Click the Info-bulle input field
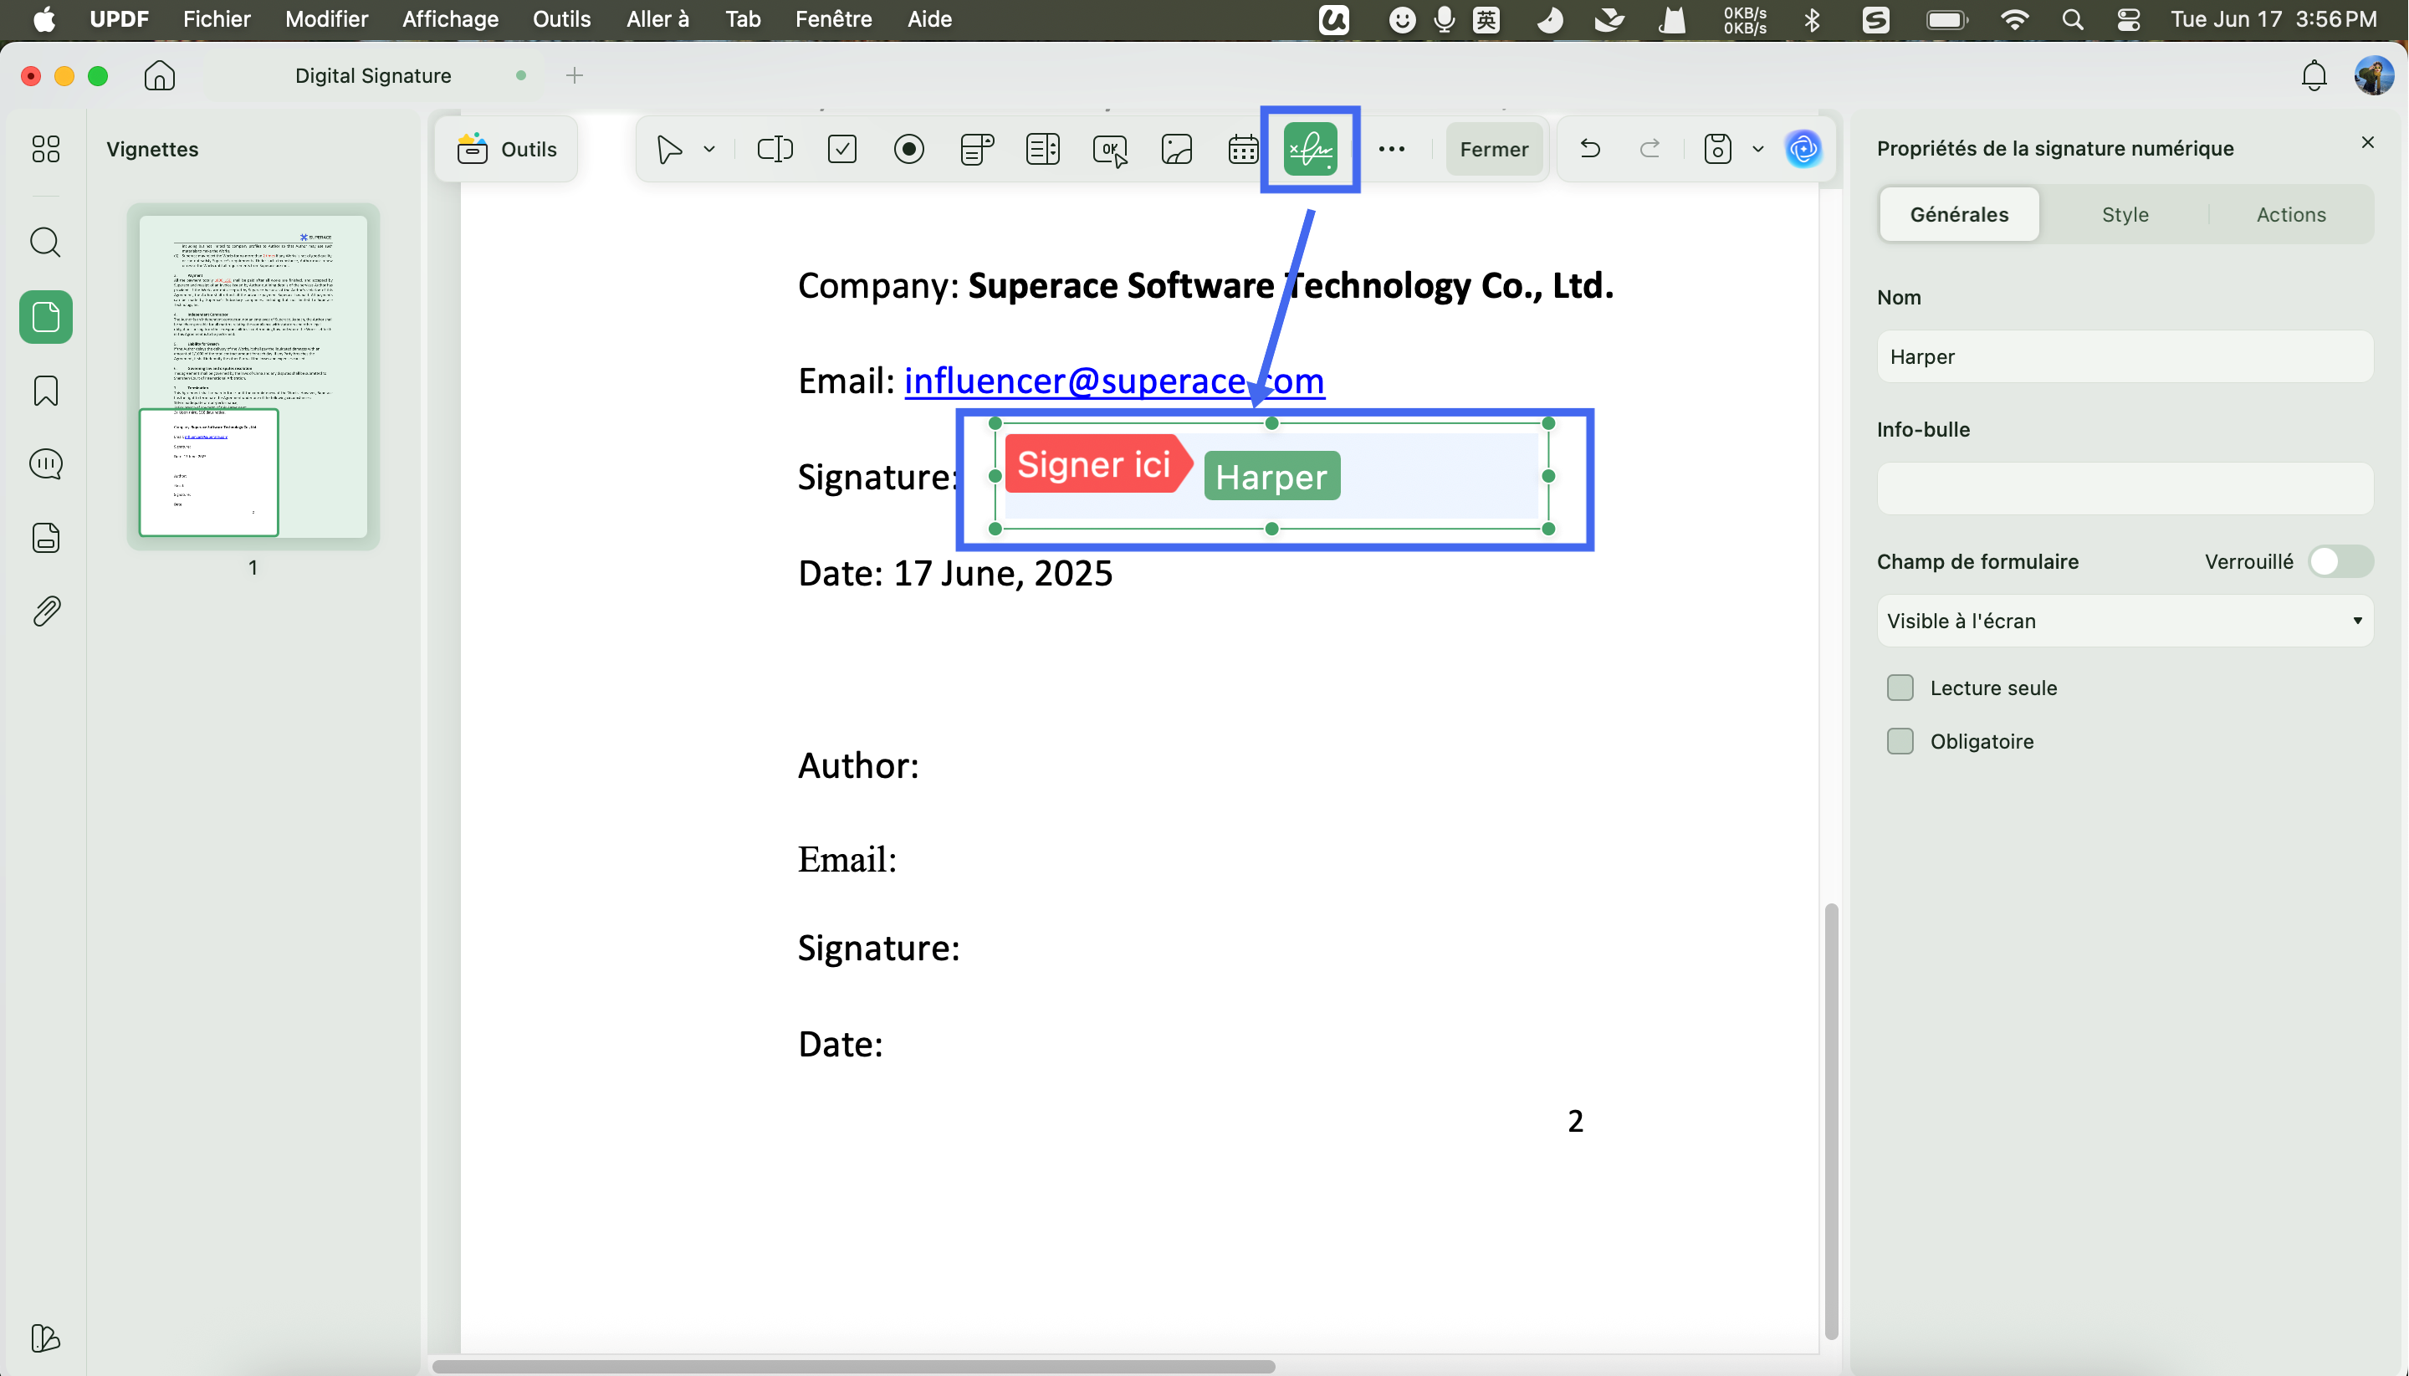 click(2125, 489)
